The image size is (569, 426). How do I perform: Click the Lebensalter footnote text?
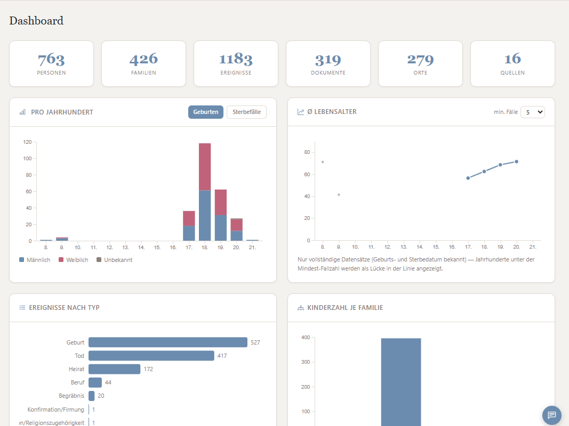pyautogui.click(x=416, y=264)
